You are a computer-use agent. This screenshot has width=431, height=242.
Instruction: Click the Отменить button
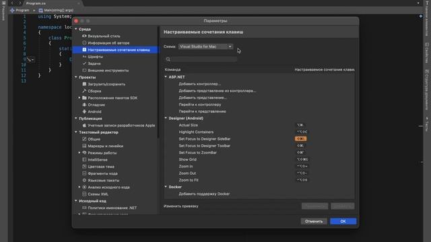click(314, 221)
